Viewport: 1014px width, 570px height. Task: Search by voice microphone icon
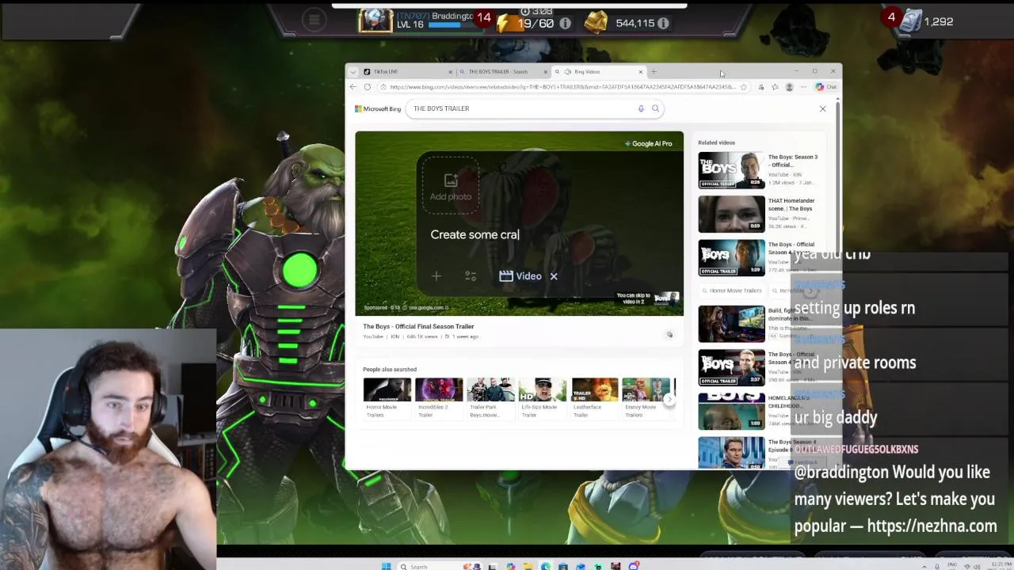(641, 108)
